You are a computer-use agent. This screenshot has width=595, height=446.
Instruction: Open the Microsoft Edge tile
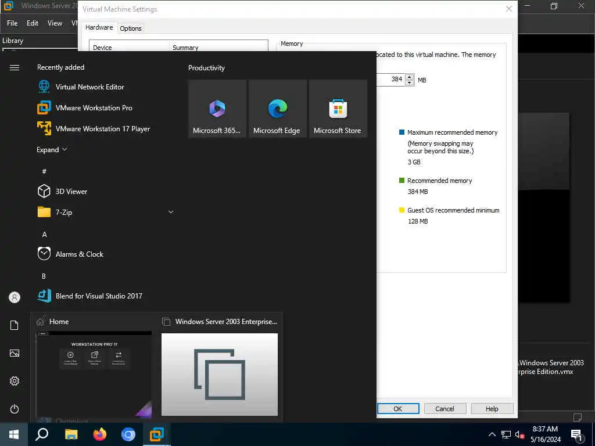277,109
